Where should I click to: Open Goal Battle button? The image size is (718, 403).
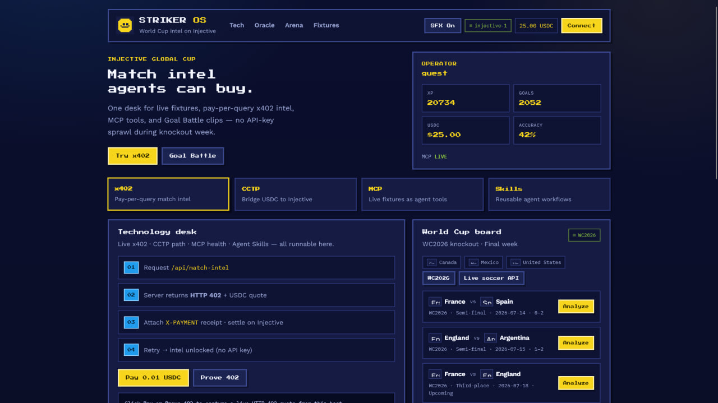click(192, 156)
